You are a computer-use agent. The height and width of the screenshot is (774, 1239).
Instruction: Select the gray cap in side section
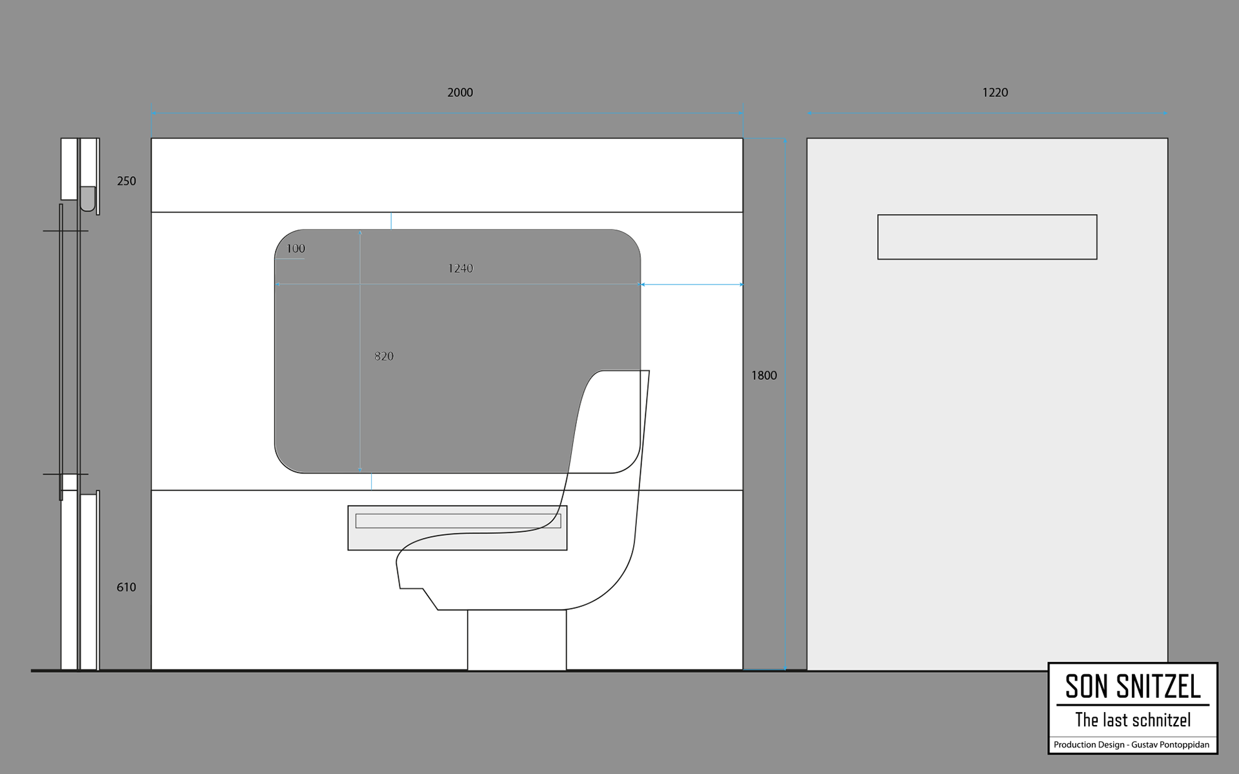point(87,198)
